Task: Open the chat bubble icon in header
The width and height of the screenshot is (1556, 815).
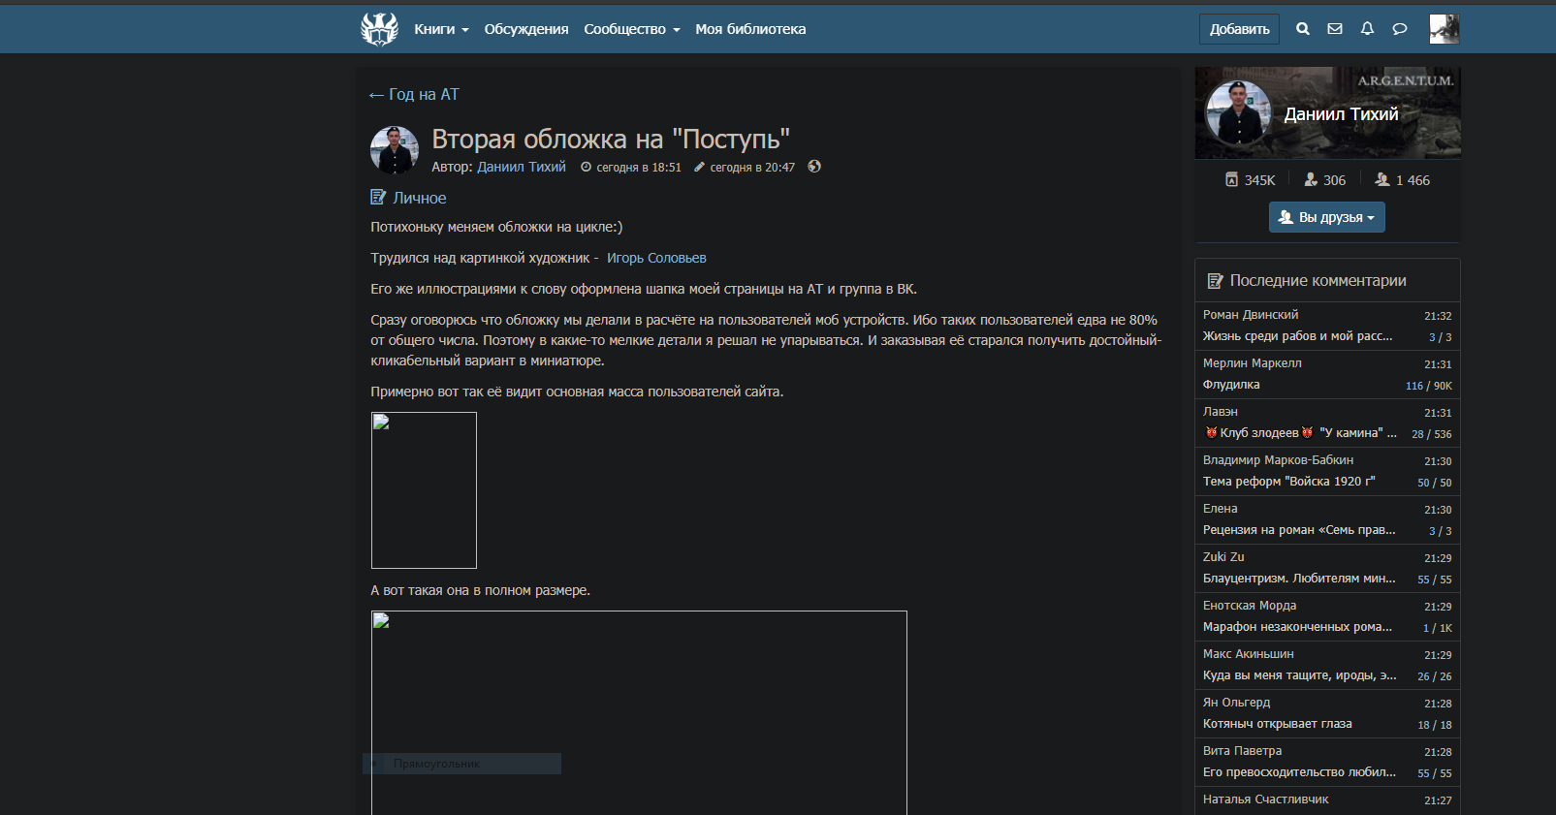Action: (1399, 29)
